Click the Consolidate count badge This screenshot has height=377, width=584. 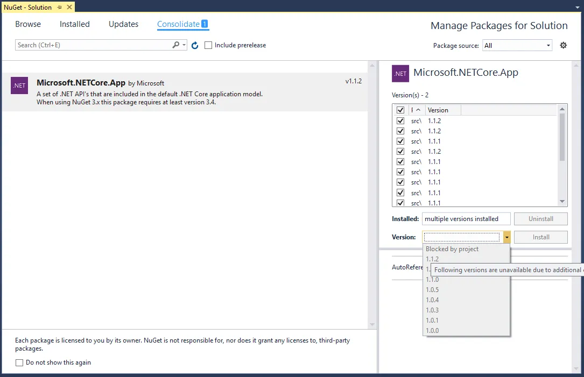[205, 24]
